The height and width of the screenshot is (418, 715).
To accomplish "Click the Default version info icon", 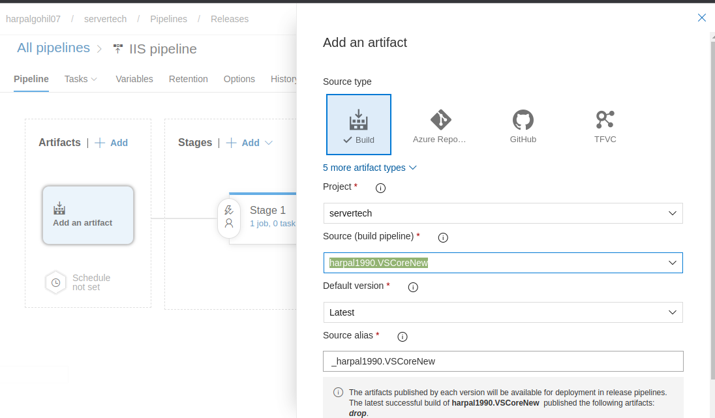I will click(x=413, y=287).
